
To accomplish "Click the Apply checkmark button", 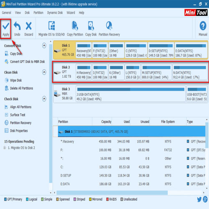I will [x=6, y=29].
